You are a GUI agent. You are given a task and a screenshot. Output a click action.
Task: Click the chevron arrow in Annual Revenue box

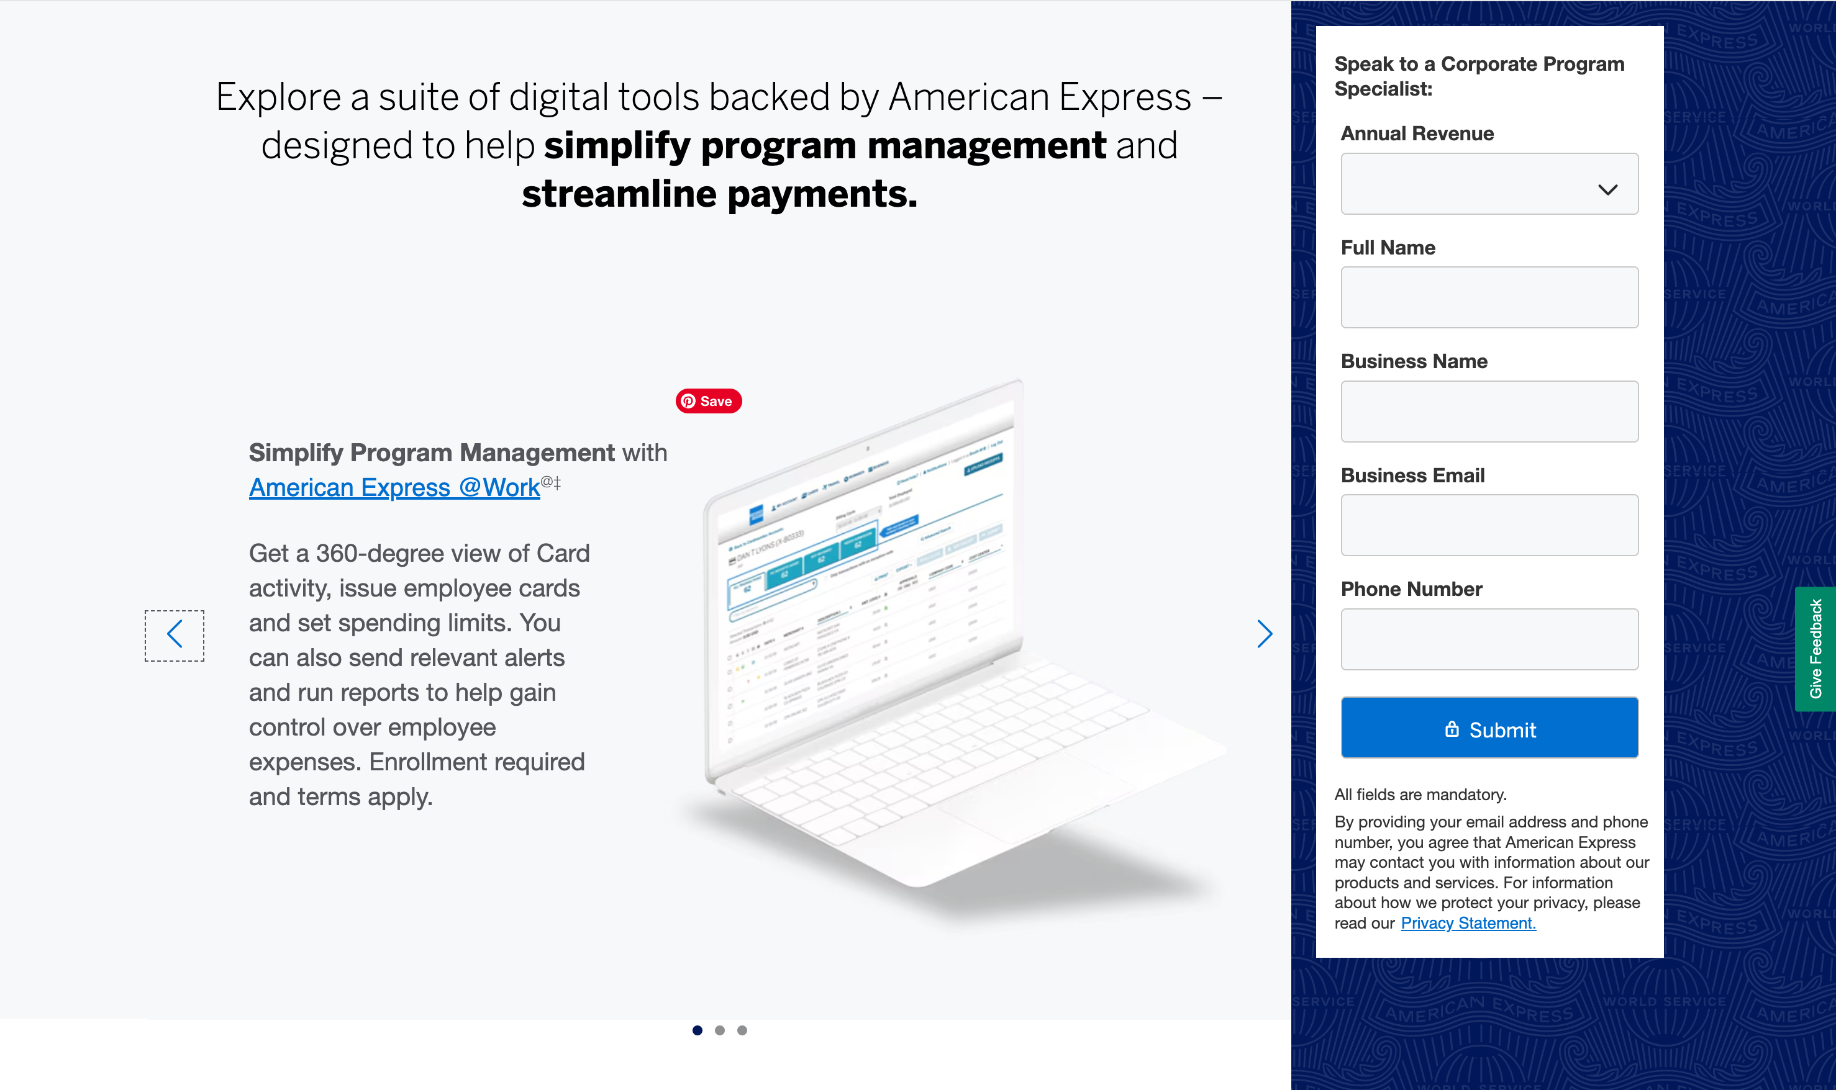(x=1607, y=189)
